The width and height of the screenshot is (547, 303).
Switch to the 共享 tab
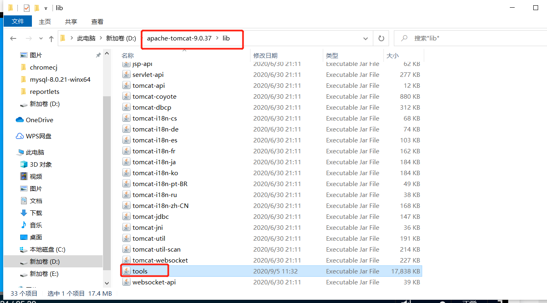[71, 21]
